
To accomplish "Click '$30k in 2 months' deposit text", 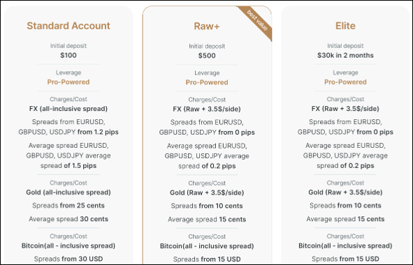I will [345, 55].
